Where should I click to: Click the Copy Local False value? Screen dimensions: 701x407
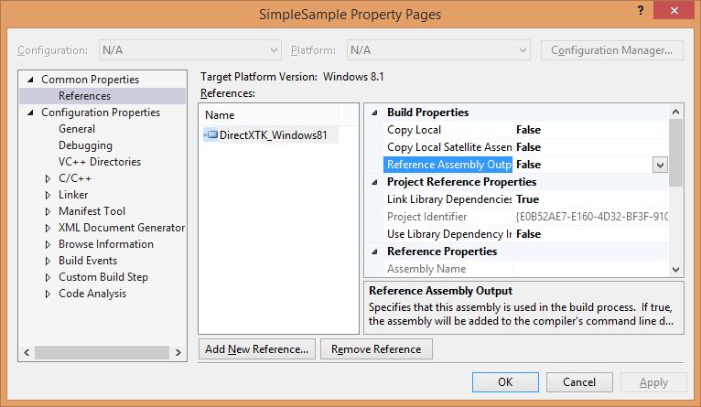click(x=528, y=130)
